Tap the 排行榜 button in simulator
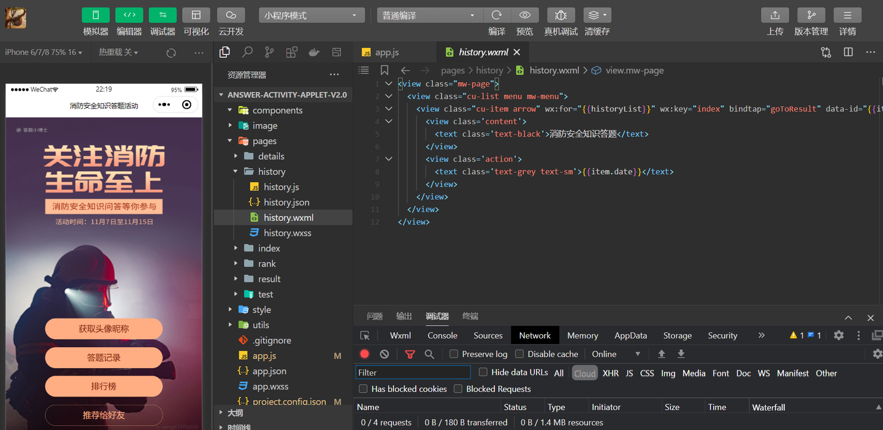The height and width of the screenshot is (430, 883). click(x=104, y=386)
